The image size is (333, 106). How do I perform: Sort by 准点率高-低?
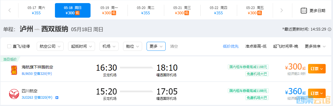[x=256, y=46]
